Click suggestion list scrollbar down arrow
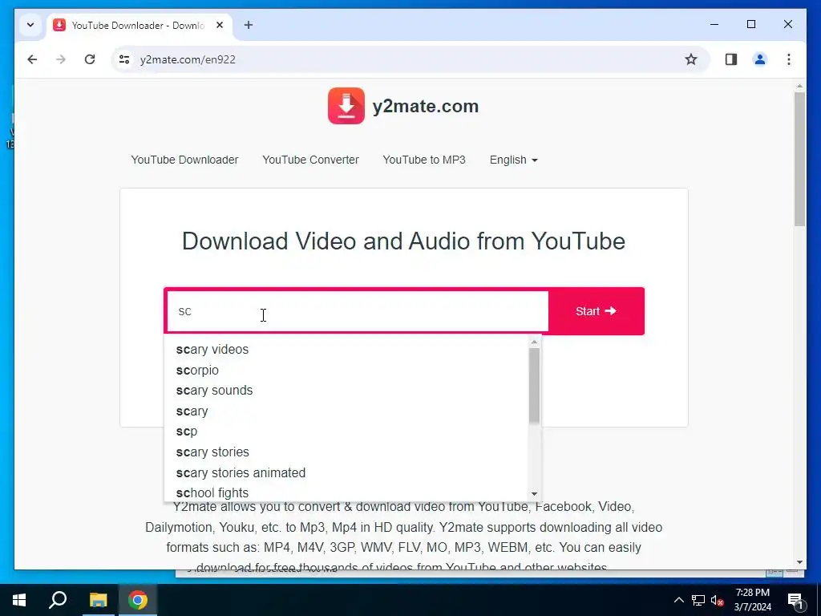The width and height of the screenshot is (821, 616). [x=534, y=494]
